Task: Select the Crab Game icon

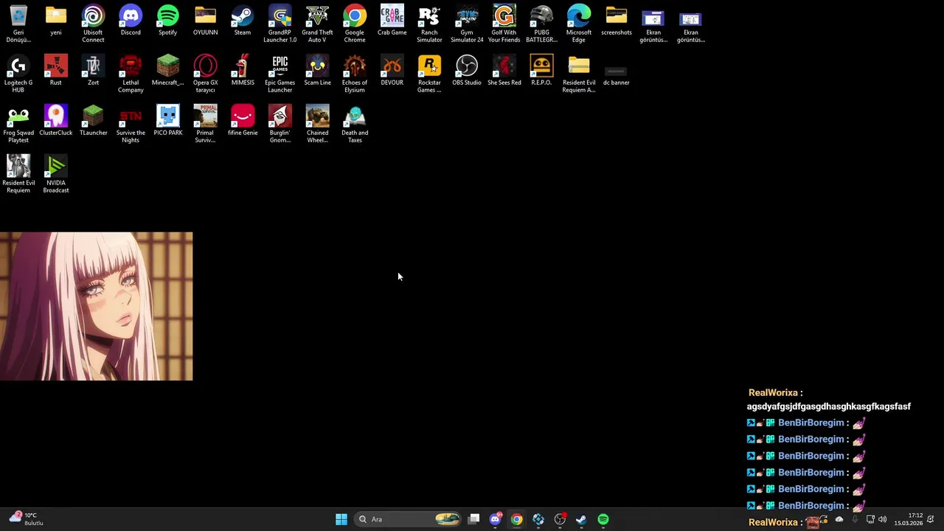Action: tap(392, 21)
